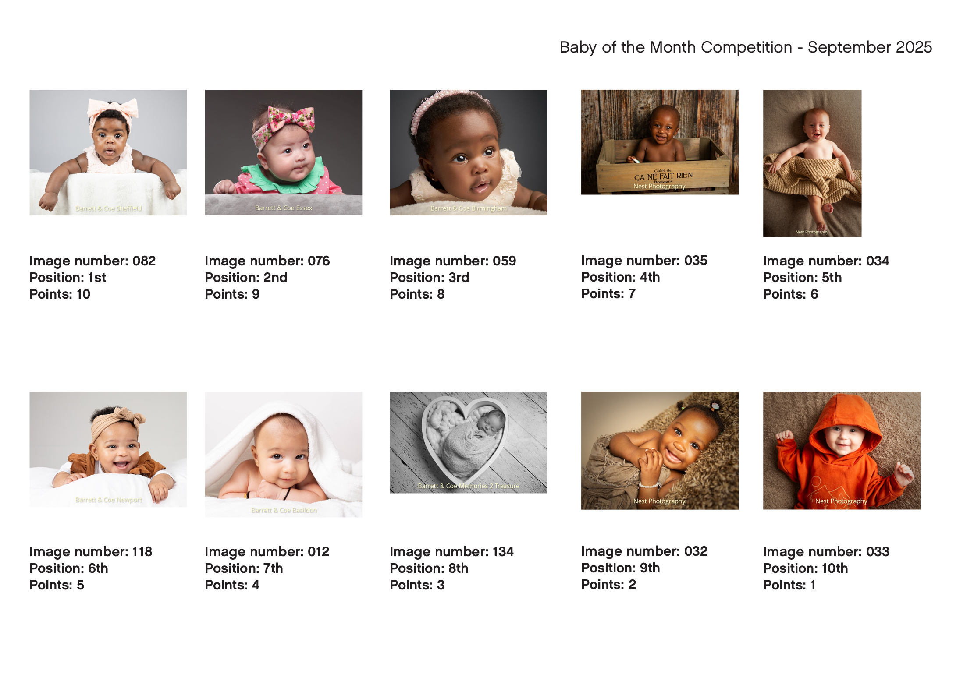The height and width of the screenshot is (688, 974).
Task: Click the white blanket photo, image 012
Action: click(x=283, y=454)
